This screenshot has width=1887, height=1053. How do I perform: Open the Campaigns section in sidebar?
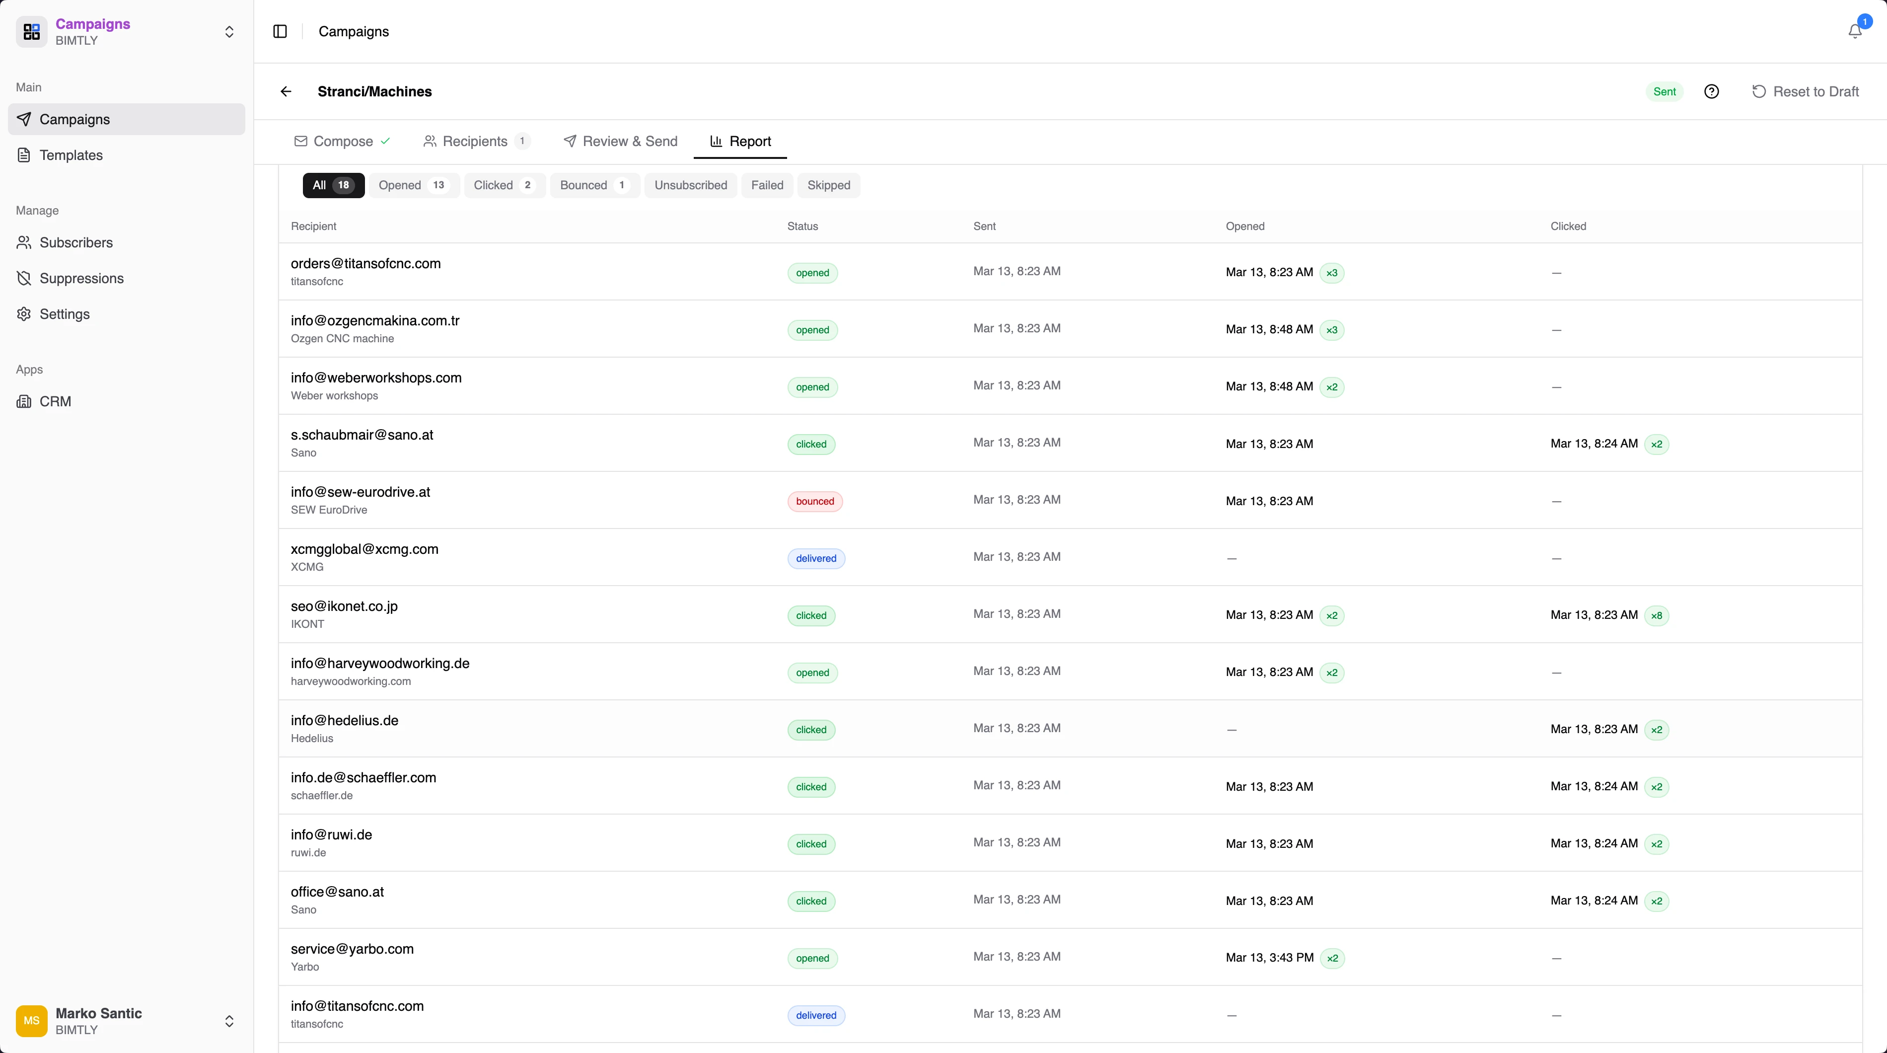(x=75, y=119)
